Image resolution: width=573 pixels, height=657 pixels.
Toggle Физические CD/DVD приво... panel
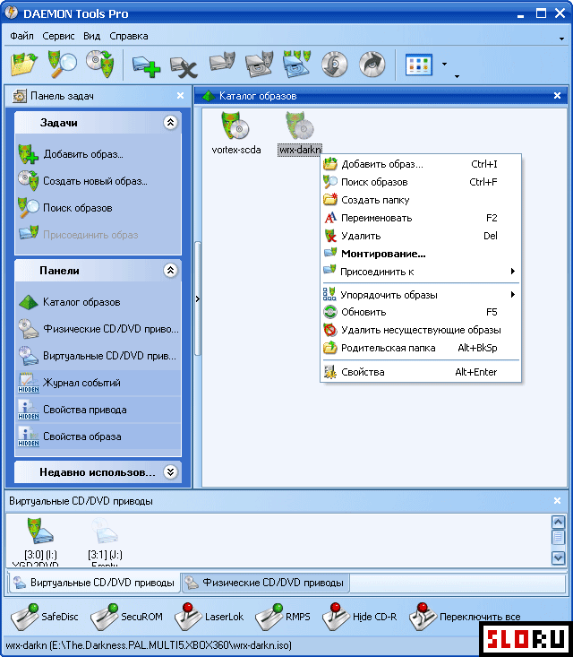point(98,329)
